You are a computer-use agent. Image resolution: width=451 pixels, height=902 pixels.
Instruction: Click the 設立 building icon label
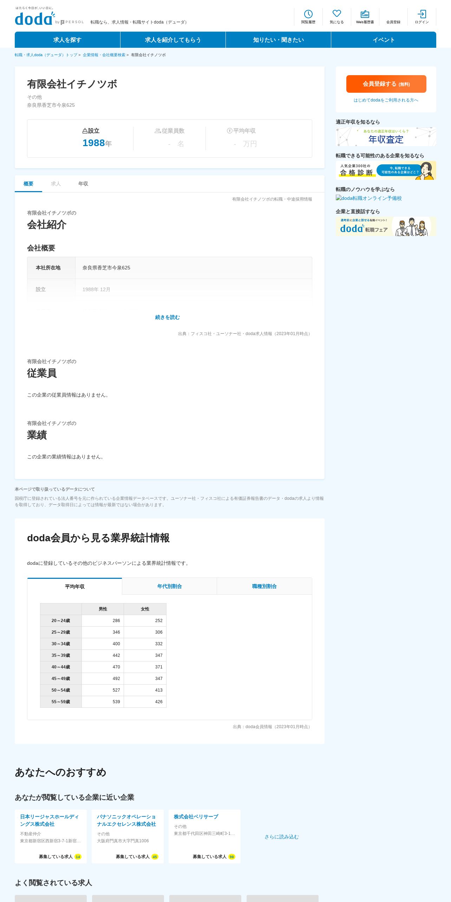[91, 131]
